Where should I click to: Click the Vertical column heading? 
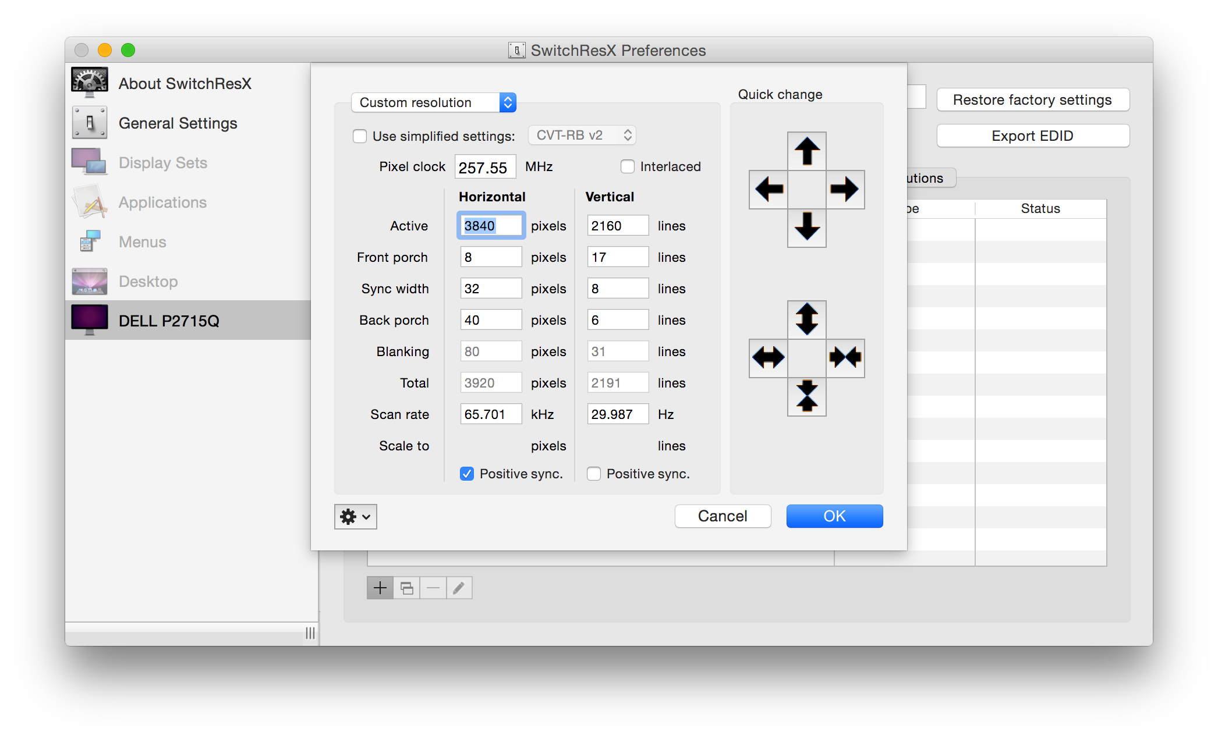[610, 197]
